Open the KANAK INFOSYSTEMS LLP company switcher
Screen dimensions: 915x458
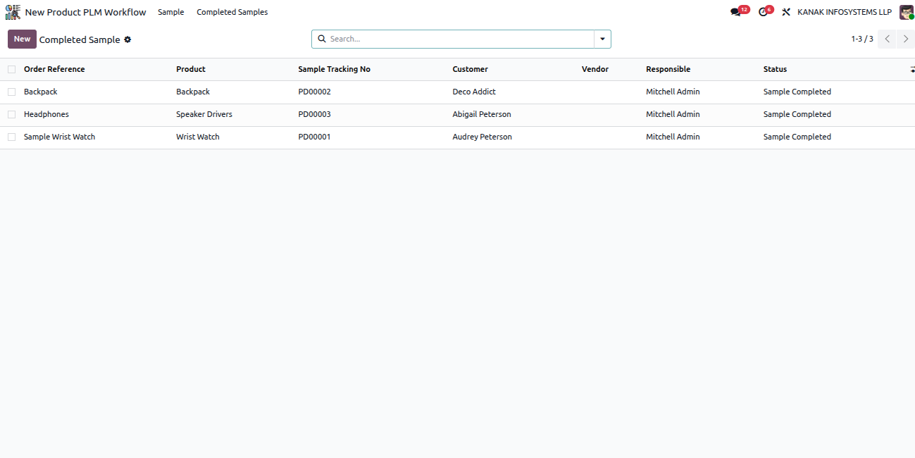pos(845,12)
